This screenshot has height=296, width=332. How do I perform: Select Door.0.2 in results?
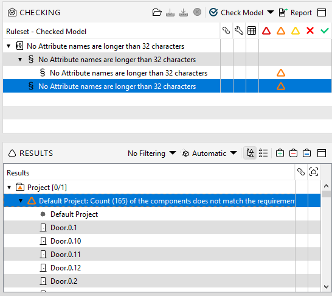pyautogui.click(x=64, y=281)
